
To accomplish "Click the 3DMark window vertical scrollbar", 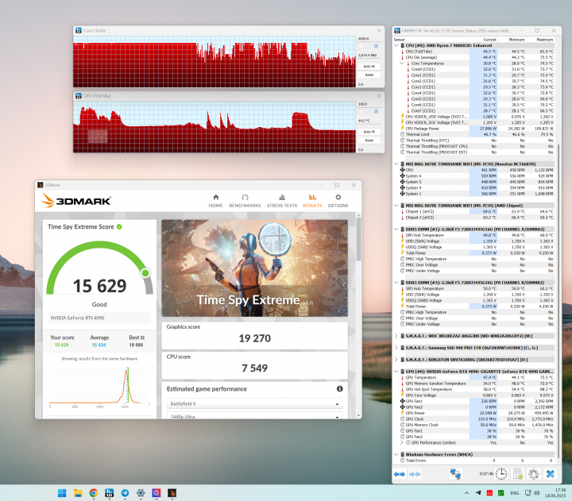I will (x=358, y=239).
